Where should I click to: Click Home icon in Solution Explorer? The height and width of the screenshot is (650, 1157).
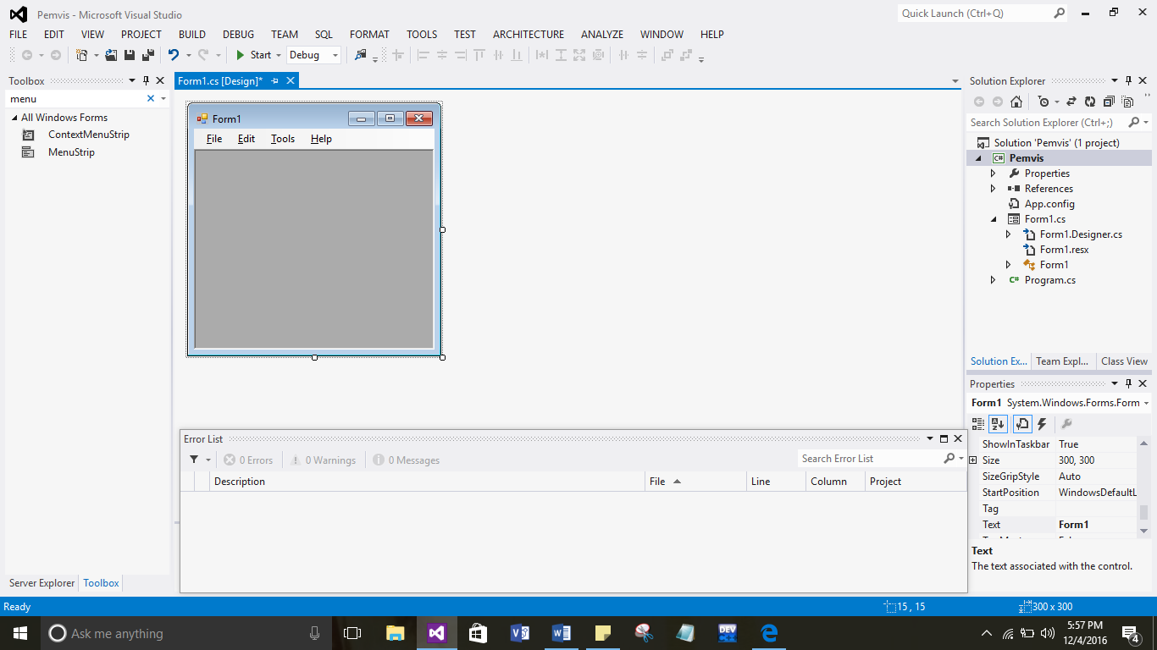(1016, 102)
